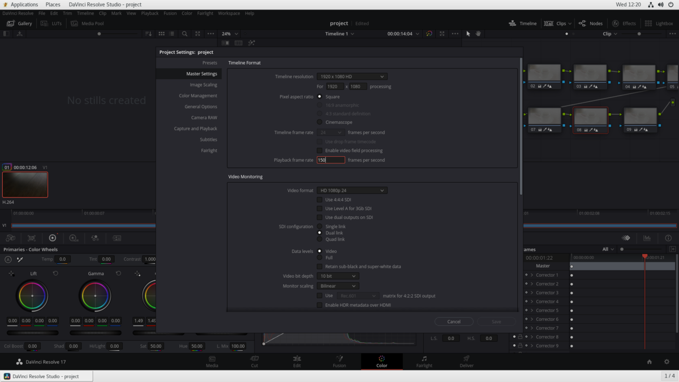Screen dimensions: 679x382
Task: Click the Lift master wheel slider
Action: coord(32,332)
